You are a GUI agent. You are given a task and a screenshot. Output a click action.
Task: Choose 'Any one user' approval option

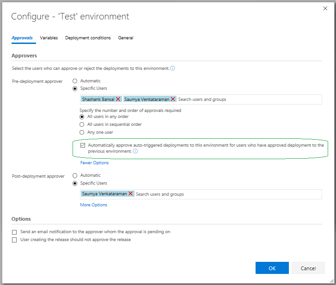click(x=82, y=132)
